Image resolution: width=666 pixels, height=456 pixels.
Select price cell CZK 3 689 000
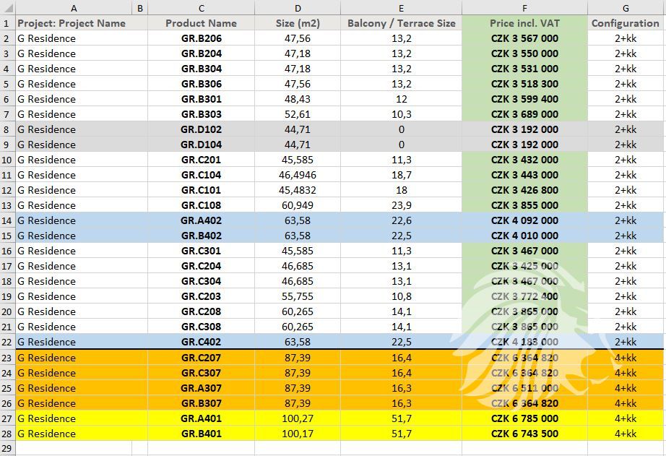click(524, 114)
